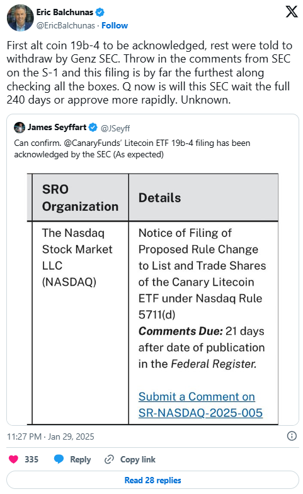The width and height of the screenshot is (303, 494).
Task: Open Eric Balchunas profile picture
Action: click(20, 18)
